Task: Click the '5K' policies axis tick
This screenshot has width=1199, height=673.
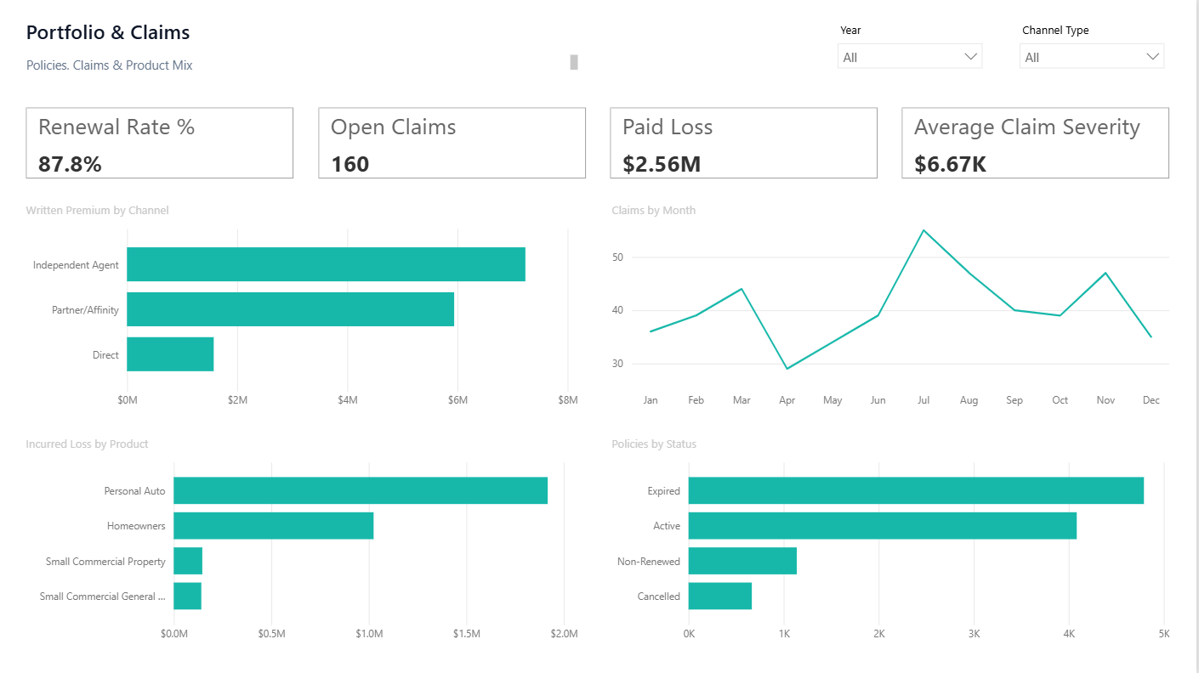Action: (x=1164, y=634)
